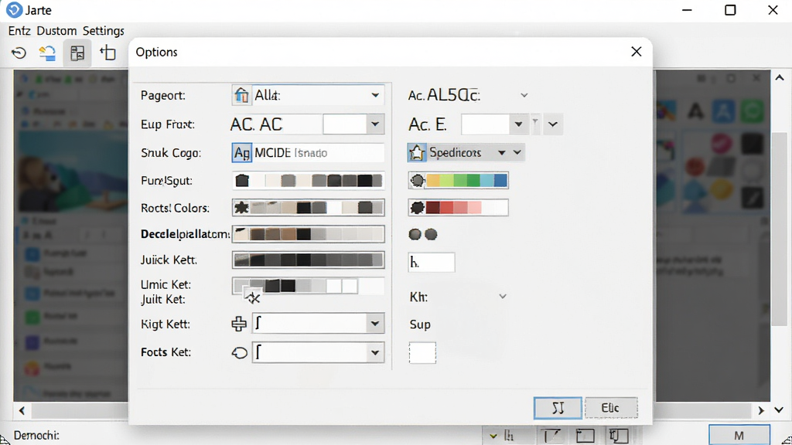
Task: Click the rotate icon in Focts Ket row
Action: (240, 352)
